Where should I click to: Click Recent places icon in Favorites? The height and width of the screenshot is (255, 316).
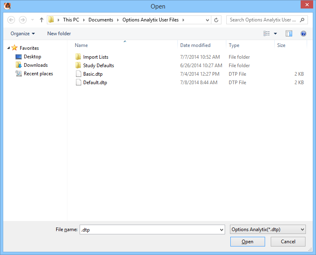click(x=19, y=74)
